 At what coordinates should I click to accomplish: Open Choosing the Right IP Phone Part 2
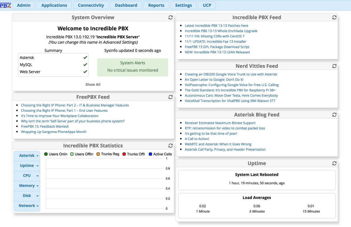(x=75, y=105)
